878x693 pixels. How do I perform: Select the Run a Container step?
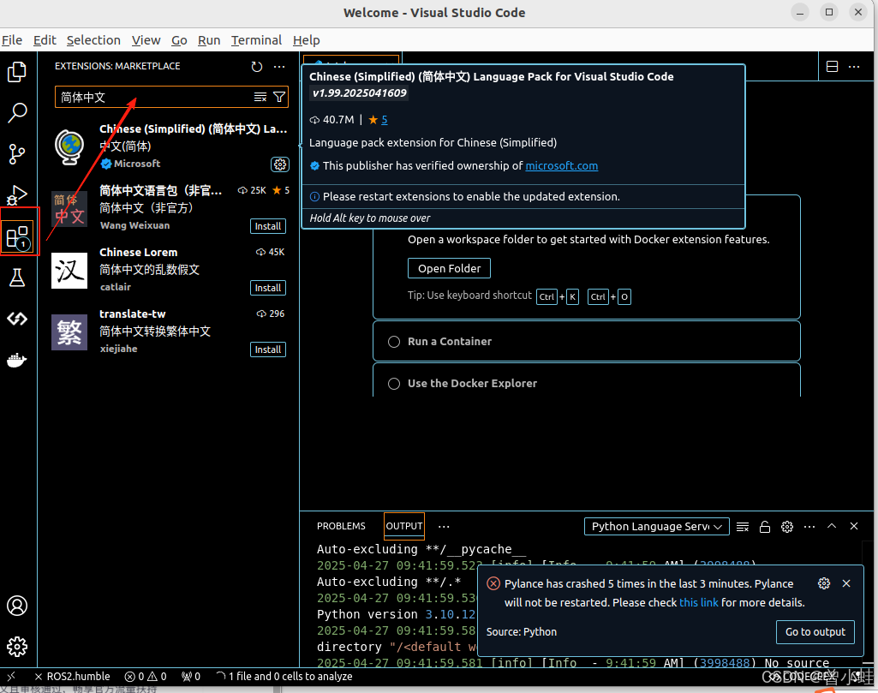[x=586, y=342]
